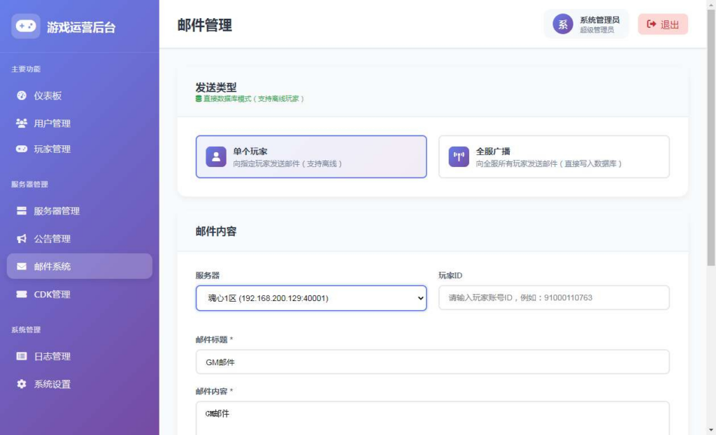Choose the 全服广播 broadcast option
Screen dimensions: 716x435
tap(554, 157)
